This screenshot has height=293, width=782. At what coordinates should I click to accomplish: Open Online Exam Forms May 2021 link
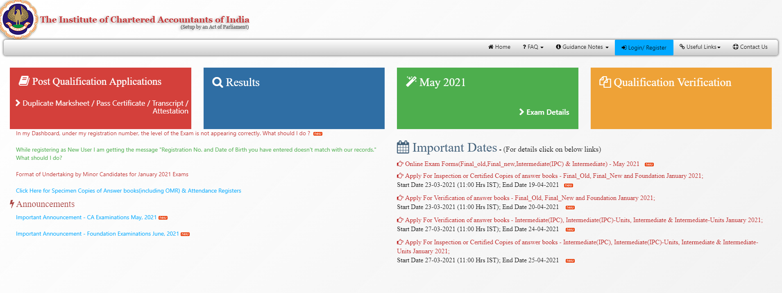pos(522,164)
